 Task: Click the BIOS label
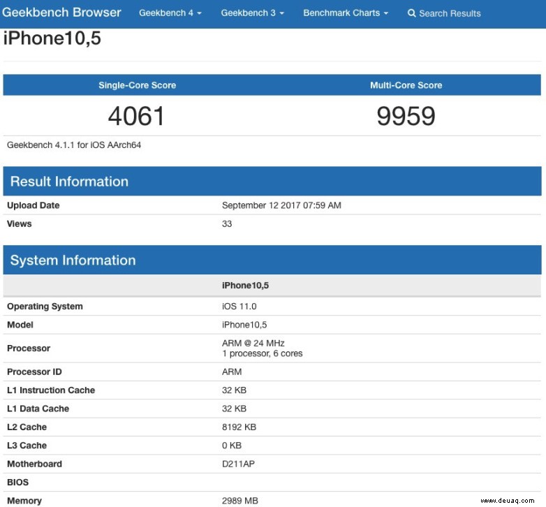click(x=17, y=483)
